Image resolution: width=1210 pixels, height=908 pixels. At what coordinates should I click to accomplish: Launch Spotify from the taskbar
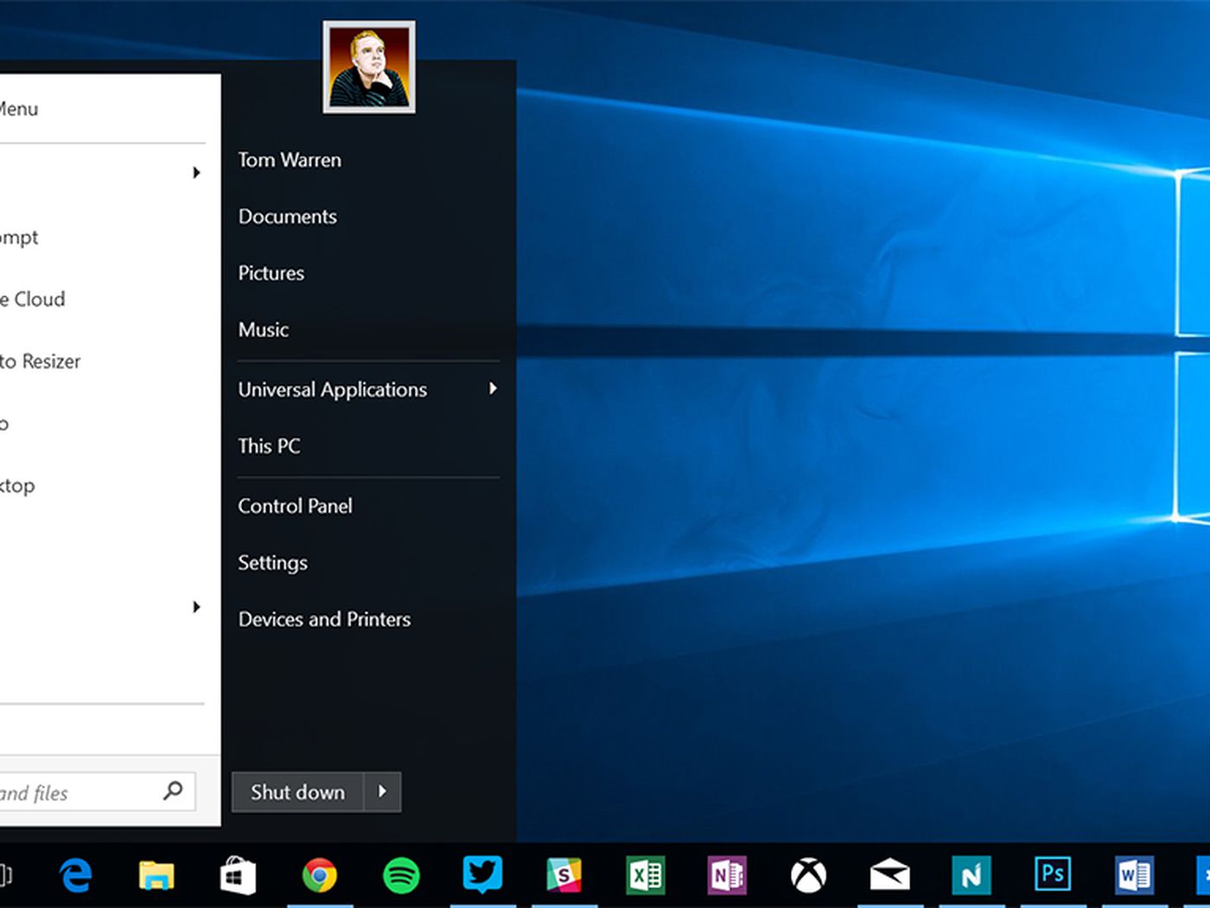[x=401, y=876]
